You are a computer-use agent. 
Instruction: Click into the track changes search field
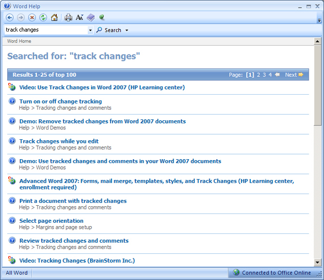[46, 30]
